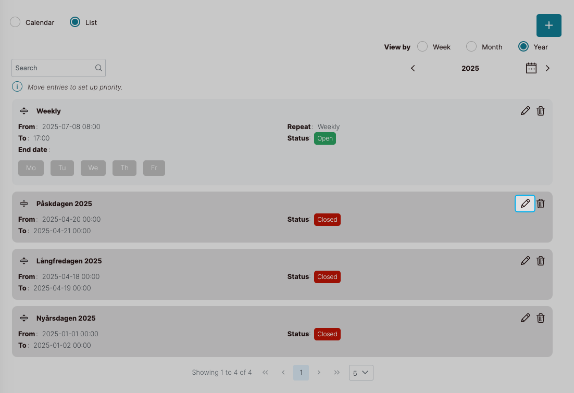
Task: Select View by Month option
Action: (471, 47)
